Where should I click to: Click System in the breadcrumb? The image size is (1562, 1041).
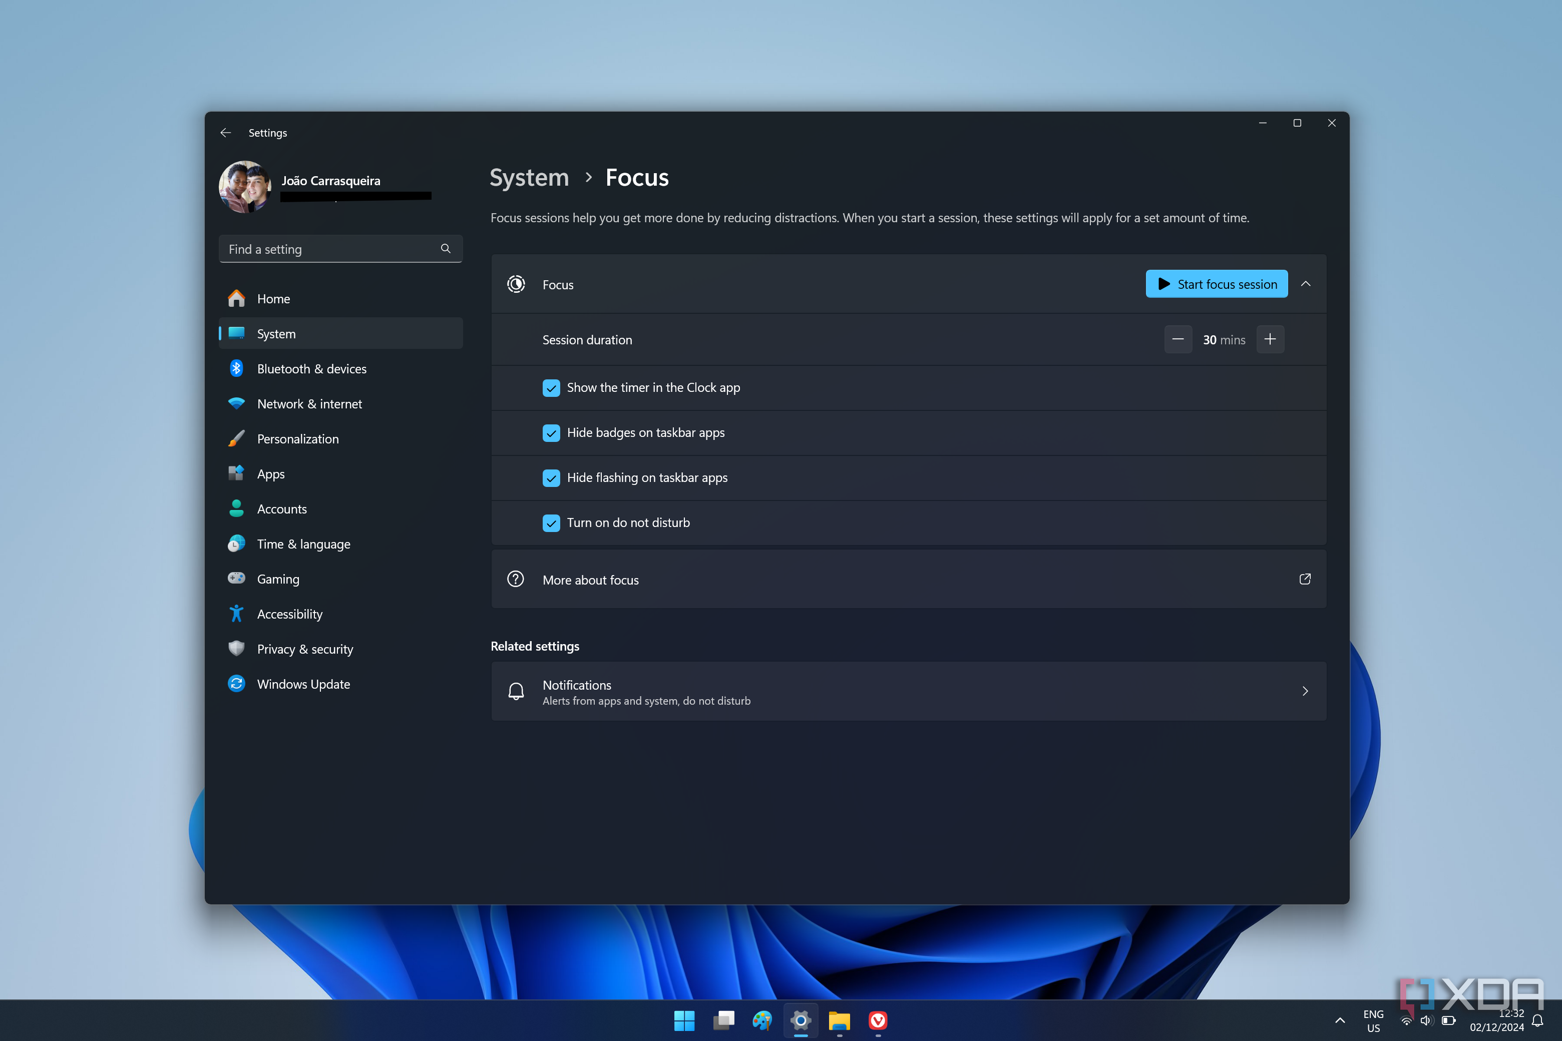click(x=529, y=178)
